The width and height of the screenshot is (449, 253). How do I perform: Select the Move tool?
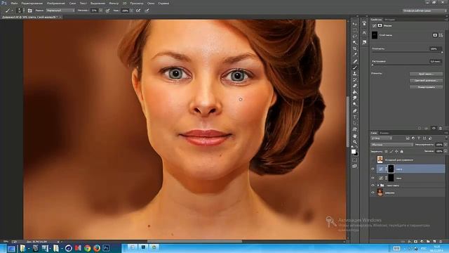pyautogui.click(x=355, y=24)
